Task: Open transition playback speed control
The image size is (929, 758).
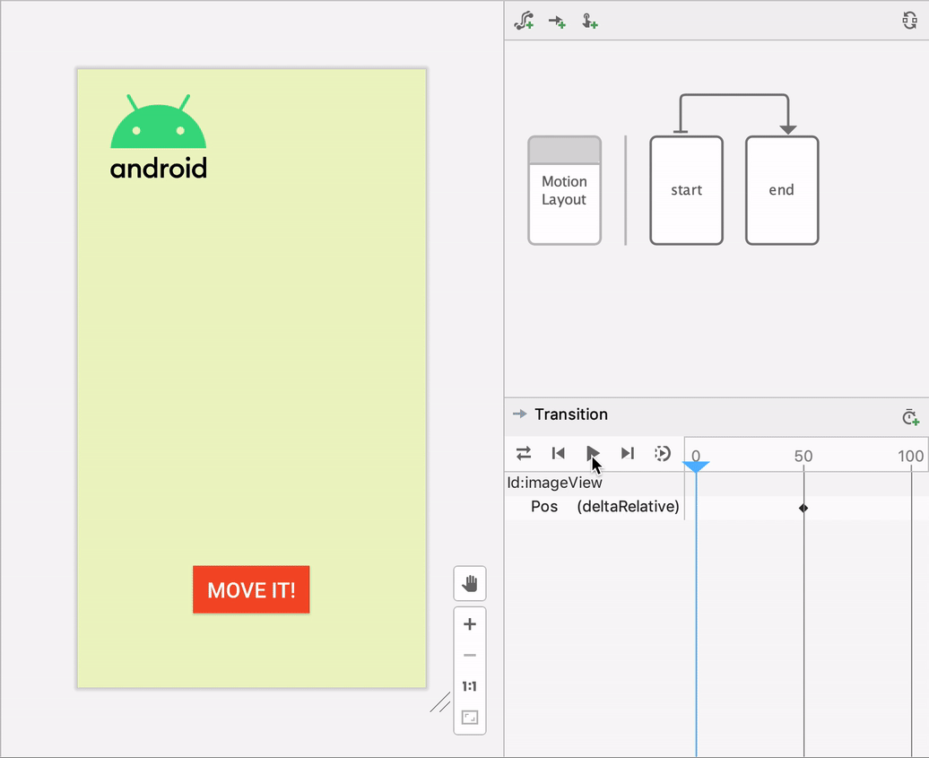Action: pyautogui.click(x=663, y=453)
